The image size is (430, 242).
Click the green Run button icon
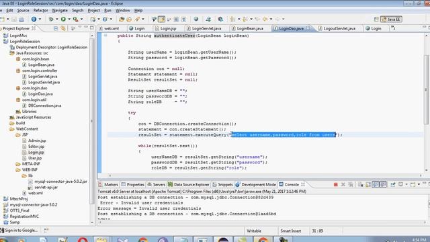pos(63,19)
